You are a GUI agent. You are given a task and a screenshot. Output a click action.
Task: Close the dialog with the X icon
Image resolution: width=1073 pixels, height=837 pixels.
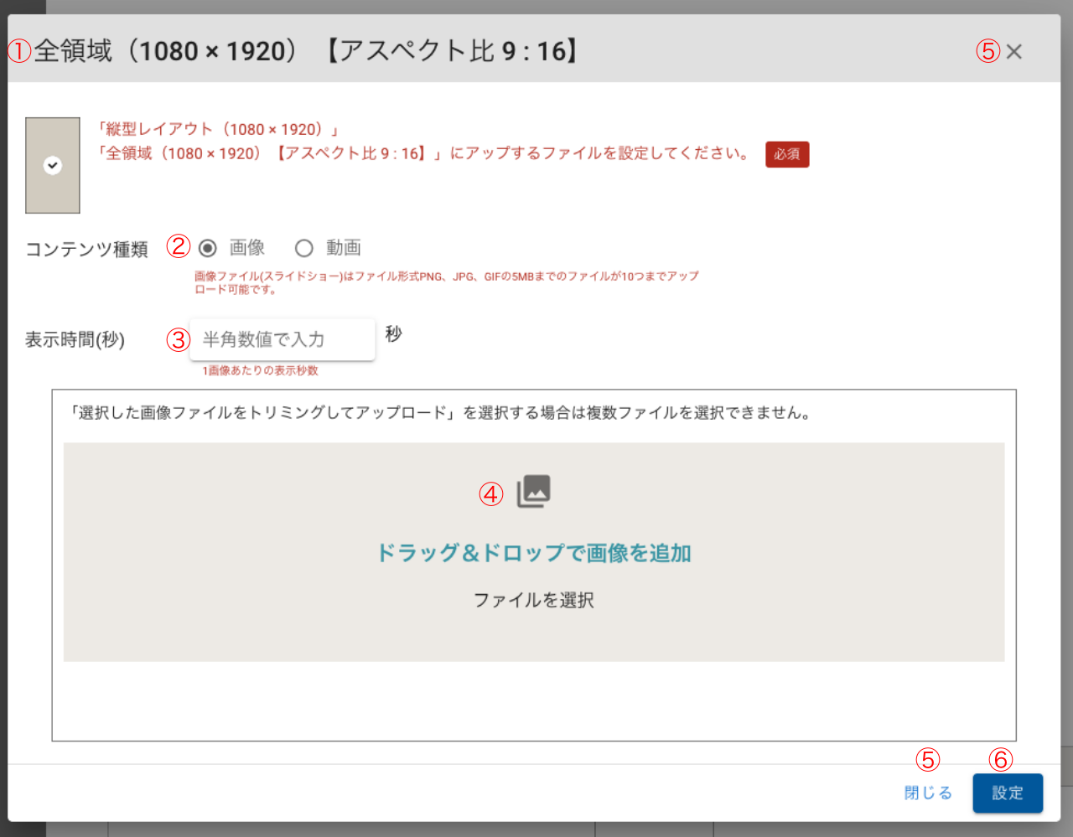tap(1013, 52)
